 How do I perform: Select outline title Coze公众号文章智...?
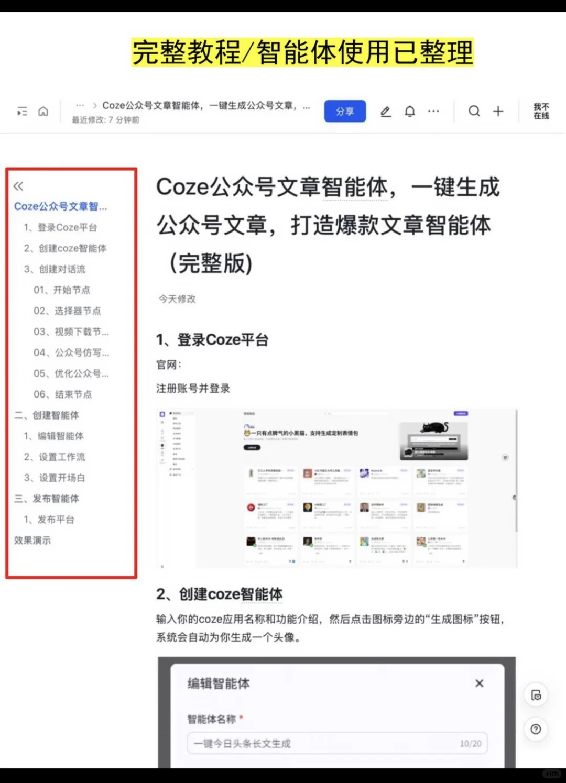[x=60, y=206]
